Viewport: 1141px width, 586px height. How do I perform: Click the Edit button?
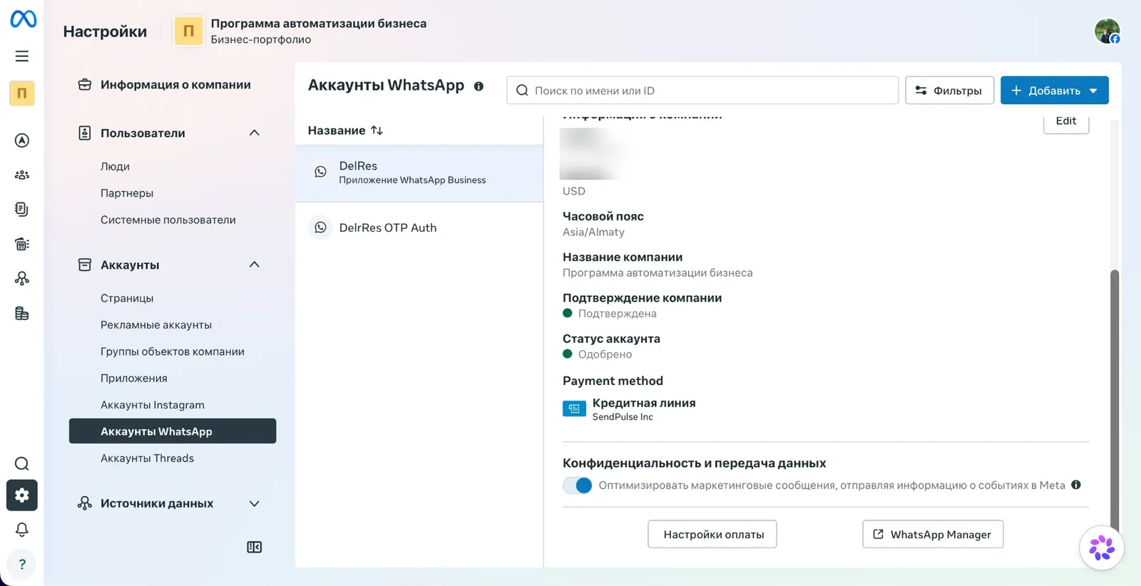[x=1066, y=123]
